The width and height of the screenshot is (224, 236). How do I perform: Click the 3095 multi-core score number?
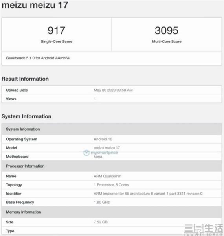[167, 30]
